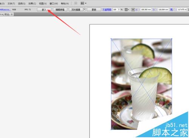The image size is (189, 138).
Task: Open the 选择(S) menu
Action: 22,3
